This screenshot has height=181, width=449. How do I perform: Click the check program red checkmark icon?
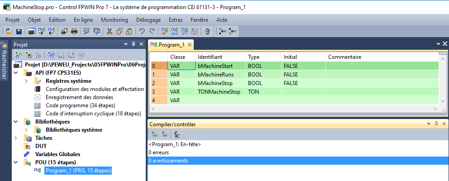point(164,31)
